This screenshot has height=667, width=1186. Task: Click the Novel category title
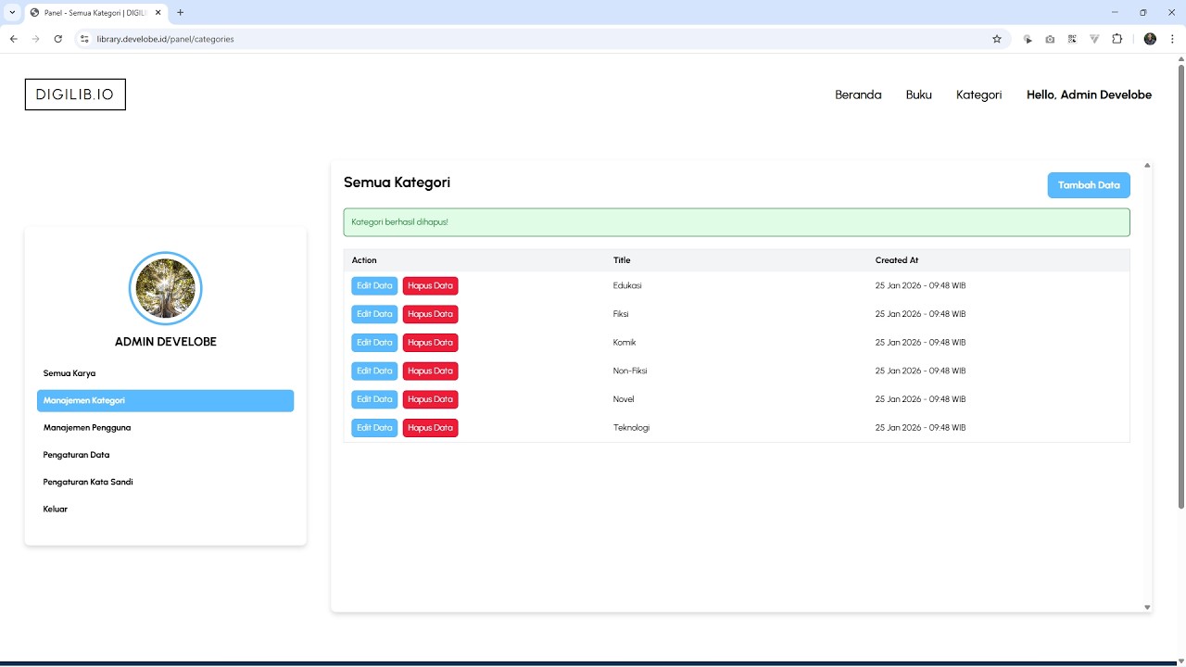coord(624,399)
